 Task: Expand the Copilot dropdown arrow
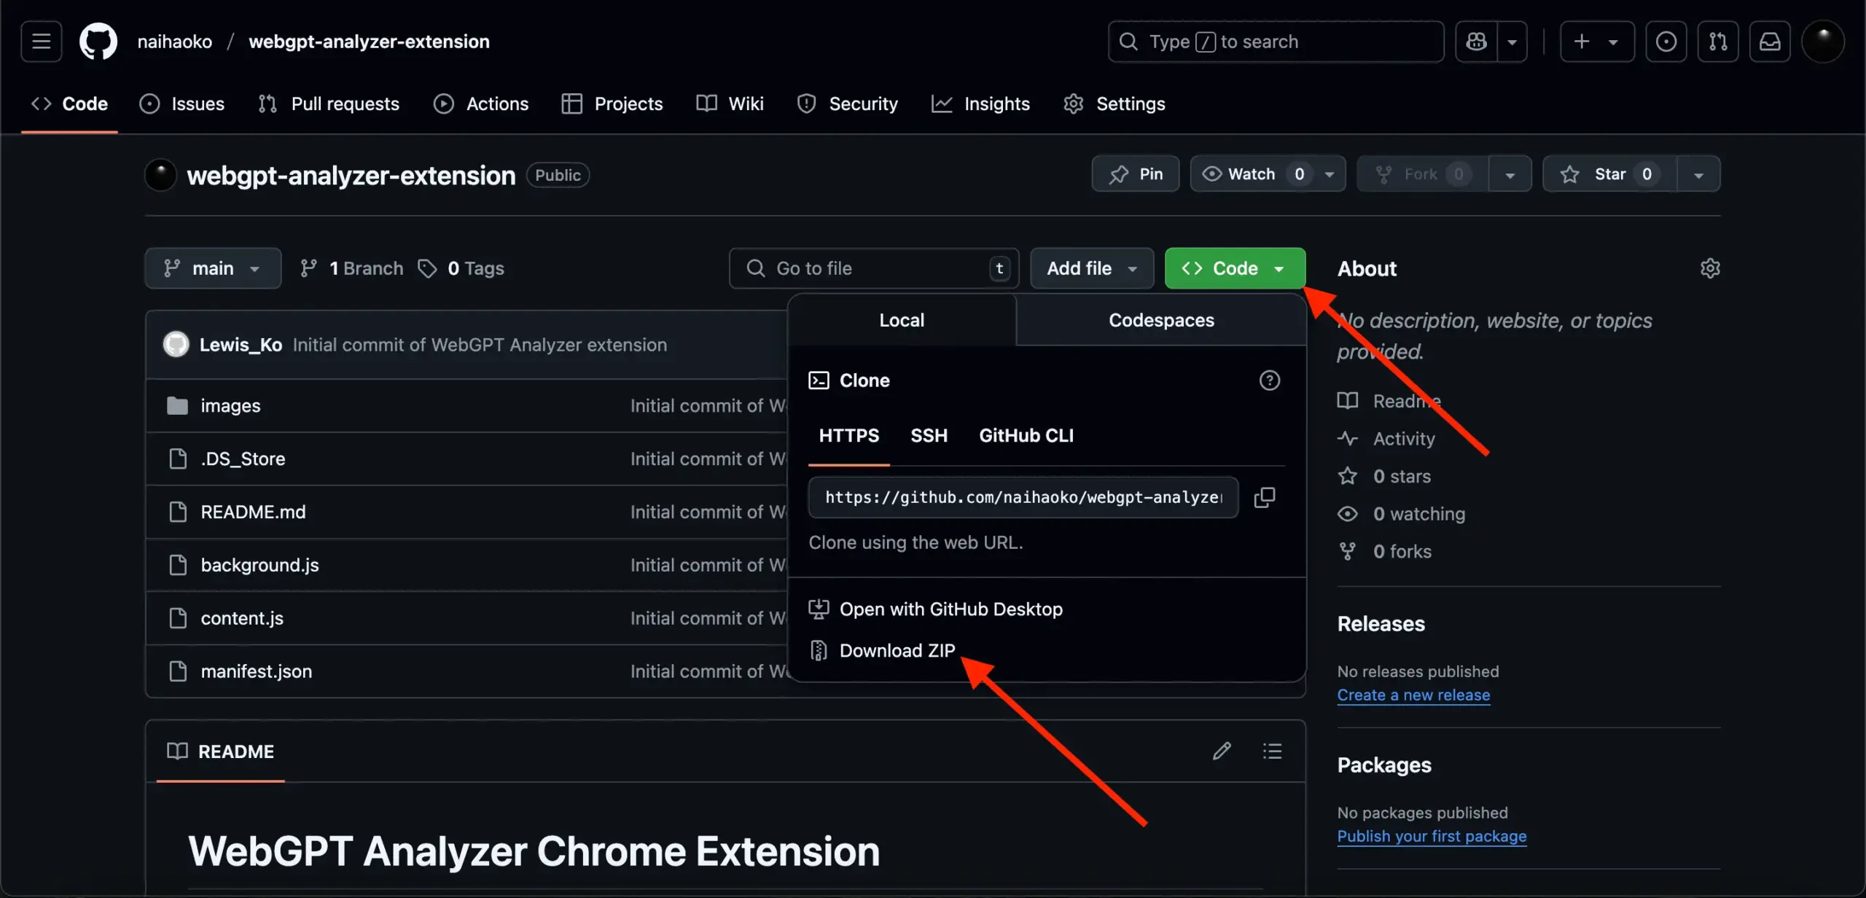(x=1512, y=42)
